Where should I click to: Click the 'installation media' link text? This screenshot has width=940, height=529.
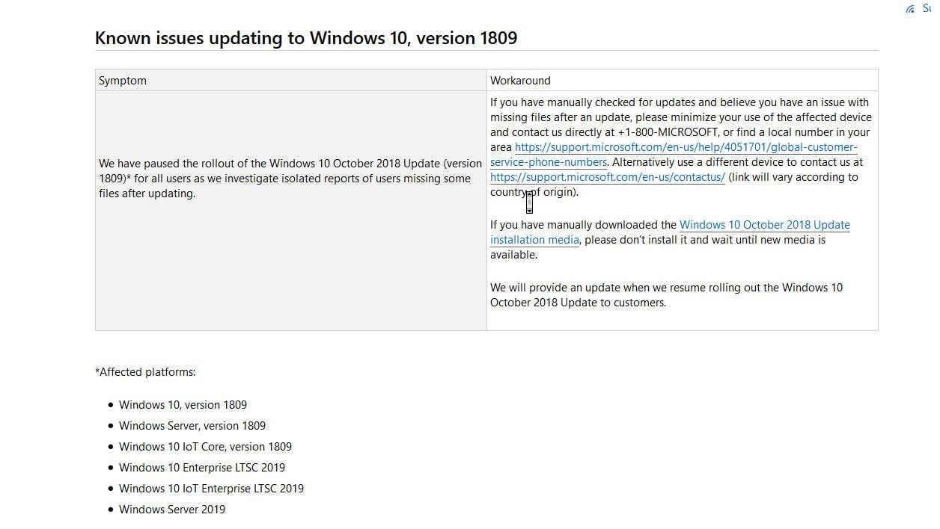(534, 240)
